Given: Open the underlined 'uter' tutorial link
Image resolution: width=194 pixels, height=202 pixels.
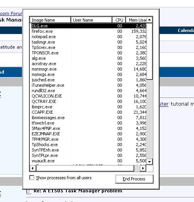Looking at the screenshot, I should (164, 104).
